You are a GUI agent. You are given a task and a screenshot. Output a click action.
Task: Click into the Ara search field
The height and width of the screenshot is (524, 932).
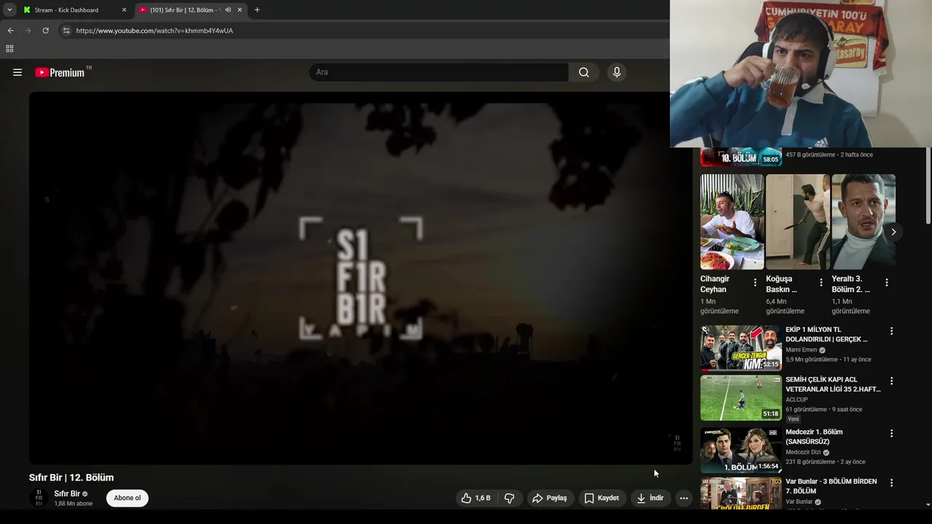click(439, 72)
